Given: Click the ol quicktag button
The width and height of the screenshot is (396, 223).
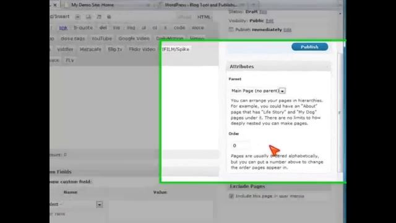Looking at the screenshot, I should [155, 28].
